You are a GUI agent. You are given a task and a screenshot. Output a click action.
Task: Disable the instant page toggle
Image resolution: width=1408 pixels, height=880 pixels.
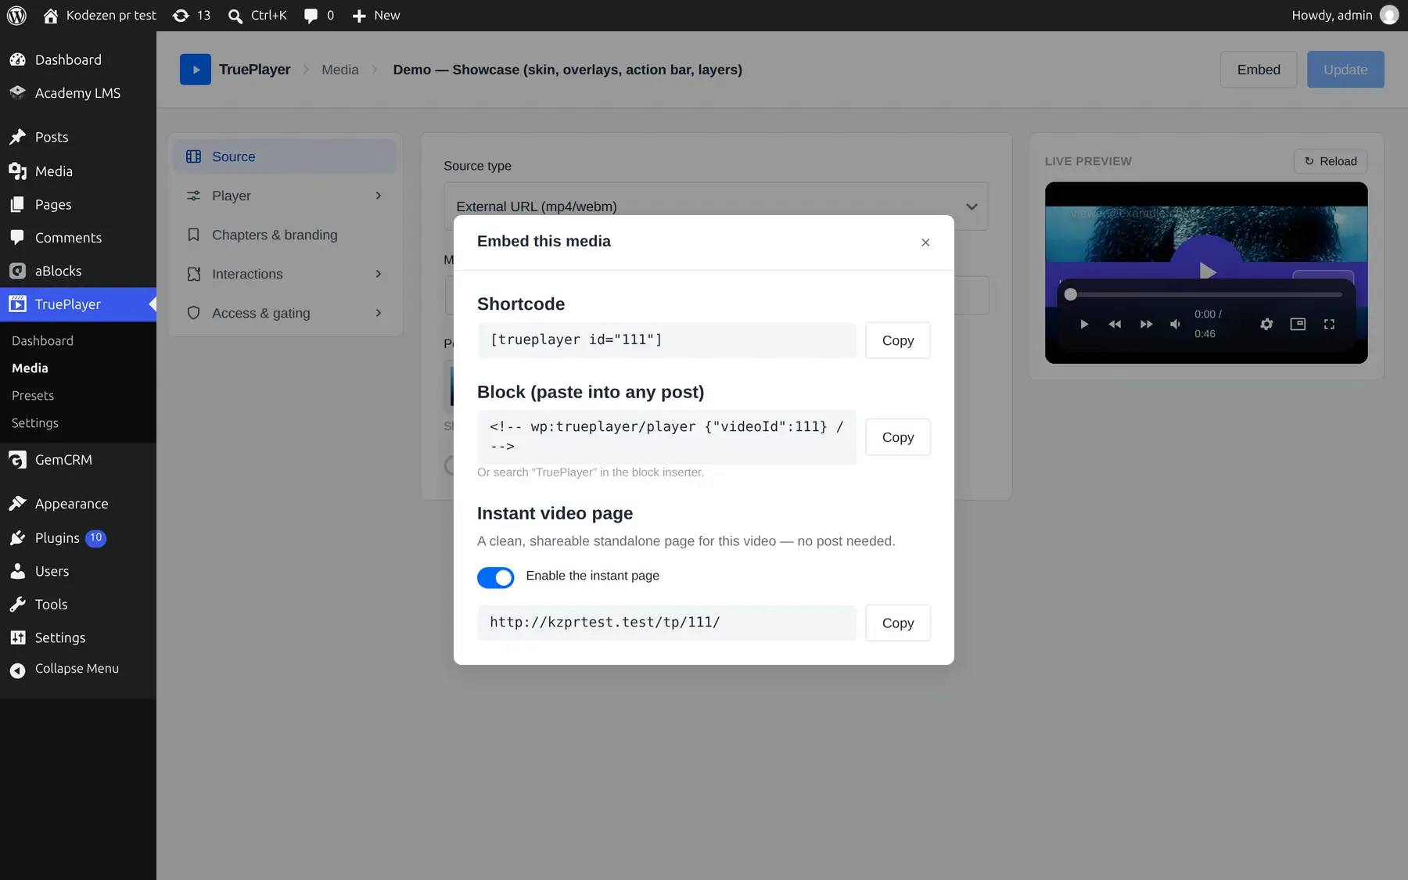point(496,577)
